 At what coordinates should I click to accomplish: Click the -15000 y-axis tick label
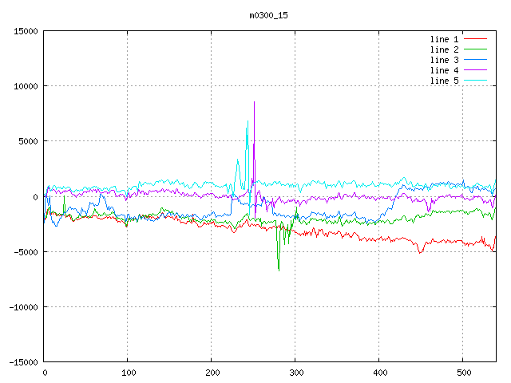coord(23,362)
